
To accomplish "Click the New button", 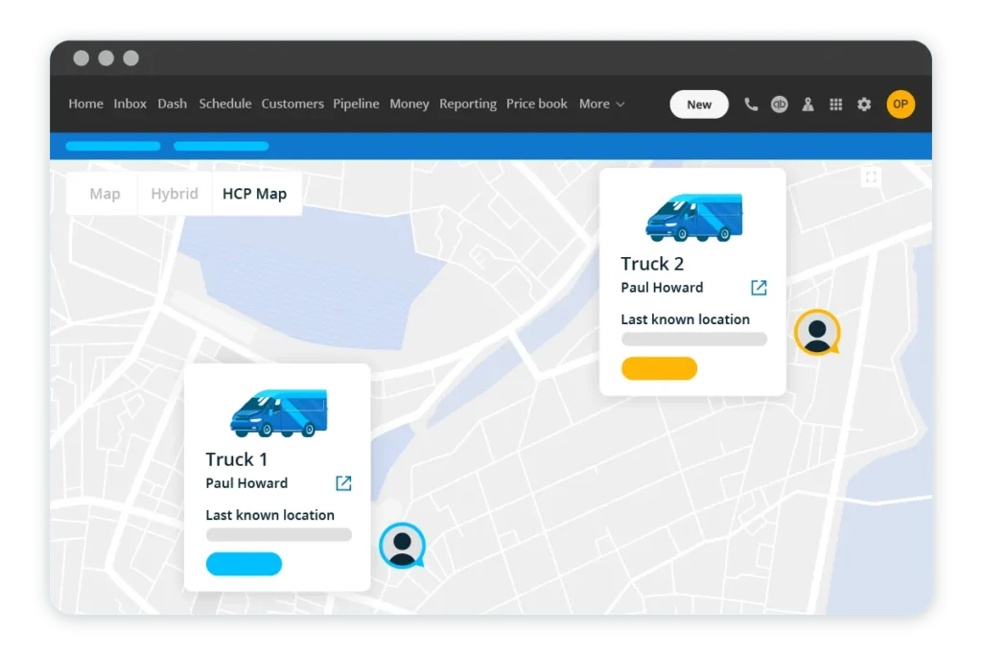I will click(x=698, y=104).
